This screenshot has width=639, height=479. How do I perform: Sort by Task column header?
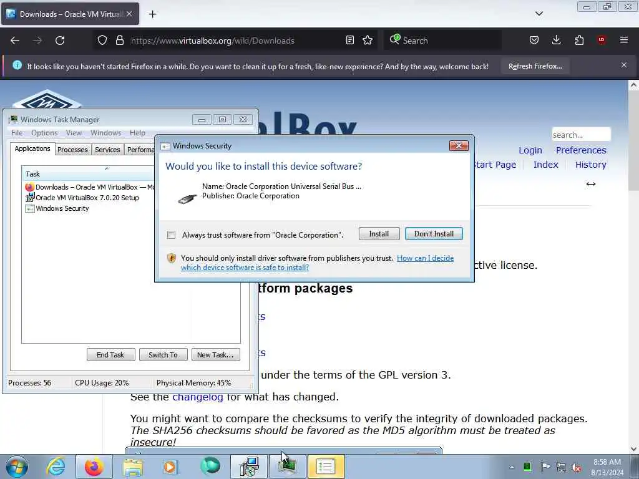(88, 174)
